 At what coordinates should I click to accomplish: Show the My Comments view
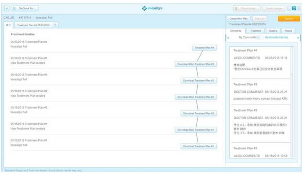point(248,37)
